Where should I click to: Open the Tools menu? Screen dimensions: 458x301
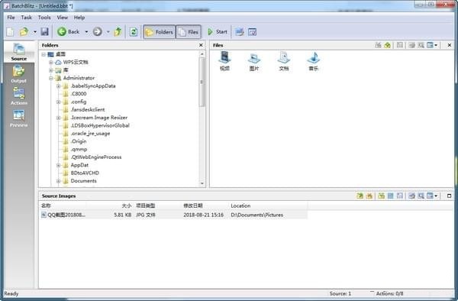click(x=44, y=18)
